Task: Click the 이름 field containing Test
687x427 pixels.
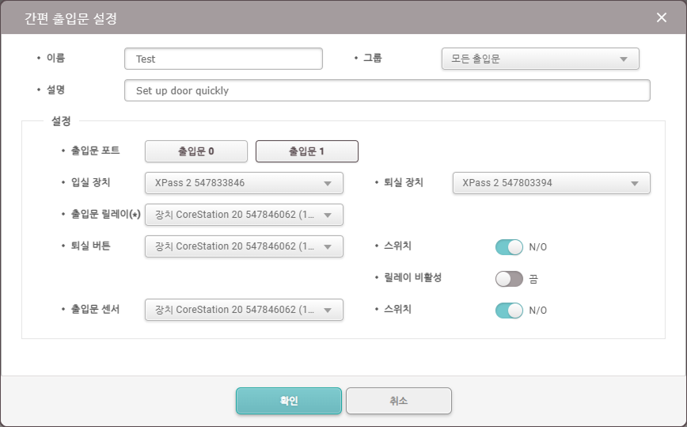Action: click(223, 59)
